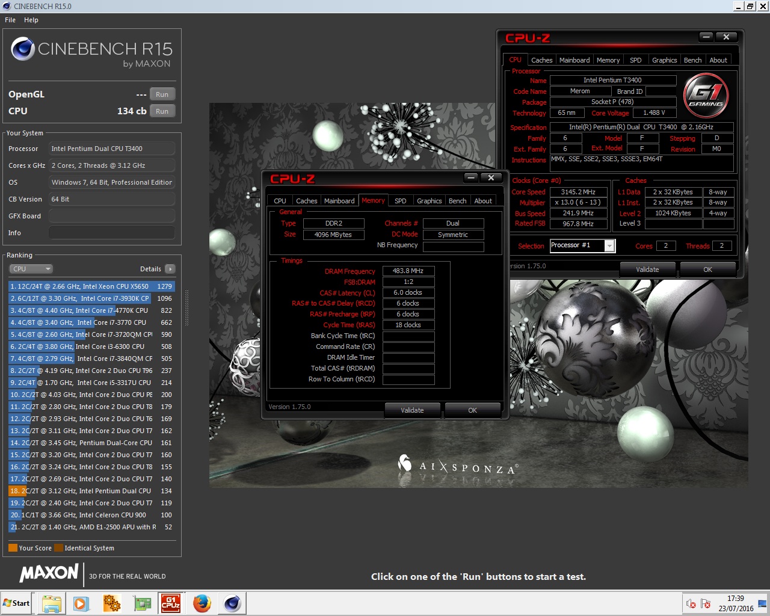Open Caches tab in Memory window
The height and width of the screenshot is (616, 770).
(307, 201)
